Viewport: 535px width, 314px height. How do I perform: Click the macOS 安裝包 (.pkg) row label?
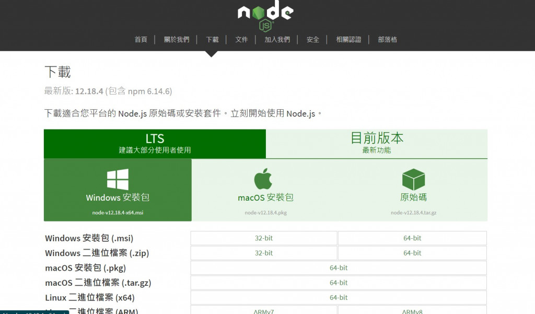85,268
